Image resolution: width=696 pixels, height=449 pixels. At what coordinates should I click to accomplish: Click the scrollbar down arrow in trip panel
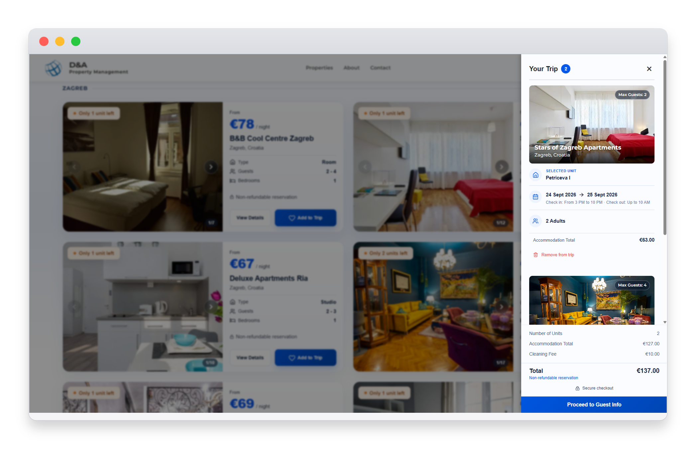pos(664,322)
